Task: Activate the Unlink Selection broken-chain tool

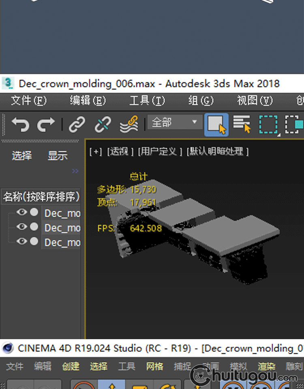Action: (103, 124)
